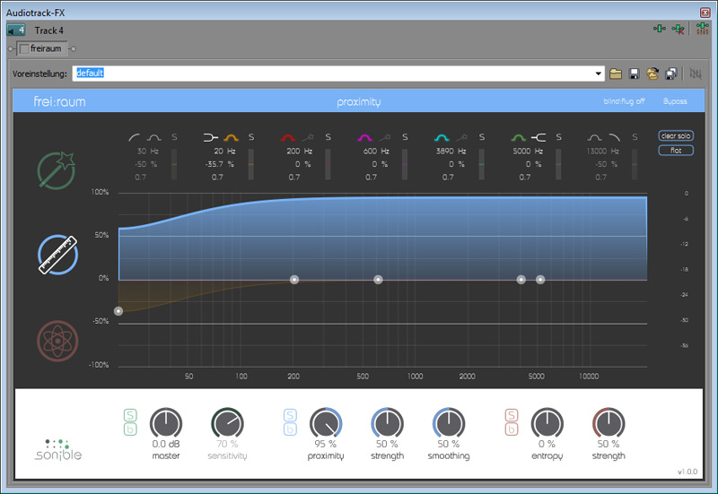Toggle Bypass in the plugin header

click(674, 102)
